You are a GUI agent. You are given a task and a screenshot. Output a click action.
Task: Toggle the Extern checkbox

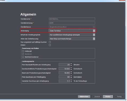click(x=50, y=45)
